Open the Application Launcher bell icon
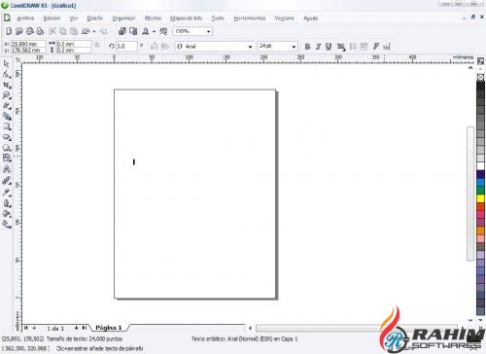Screen dimensions: 486x354 pos(146,31)
